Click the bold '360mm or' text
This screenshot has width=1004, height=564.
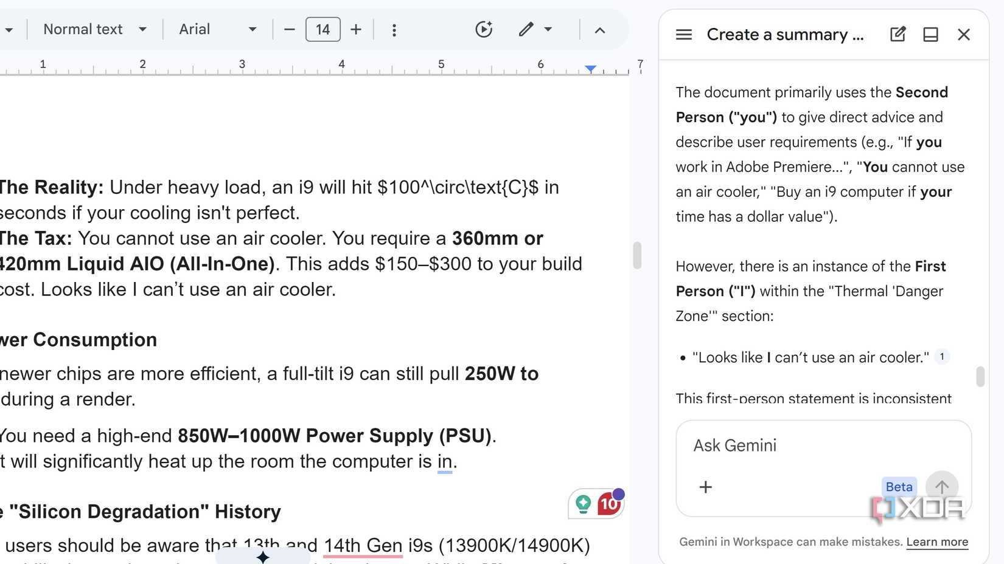497,238
